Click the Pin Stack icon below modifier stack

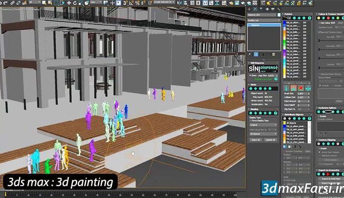(249, 54)
